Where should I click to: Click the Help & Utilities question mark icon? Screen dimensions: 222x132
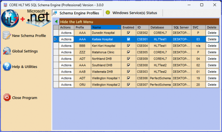point(6,66)
